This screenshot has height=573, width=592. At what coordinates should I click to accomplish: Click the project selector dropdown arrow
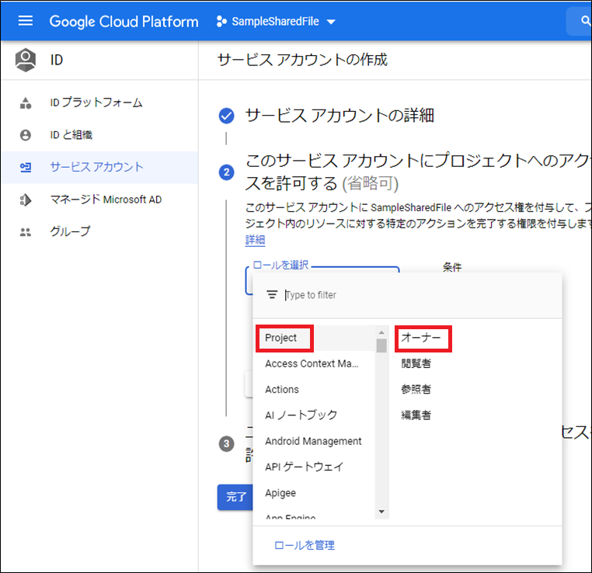[331, 22]
